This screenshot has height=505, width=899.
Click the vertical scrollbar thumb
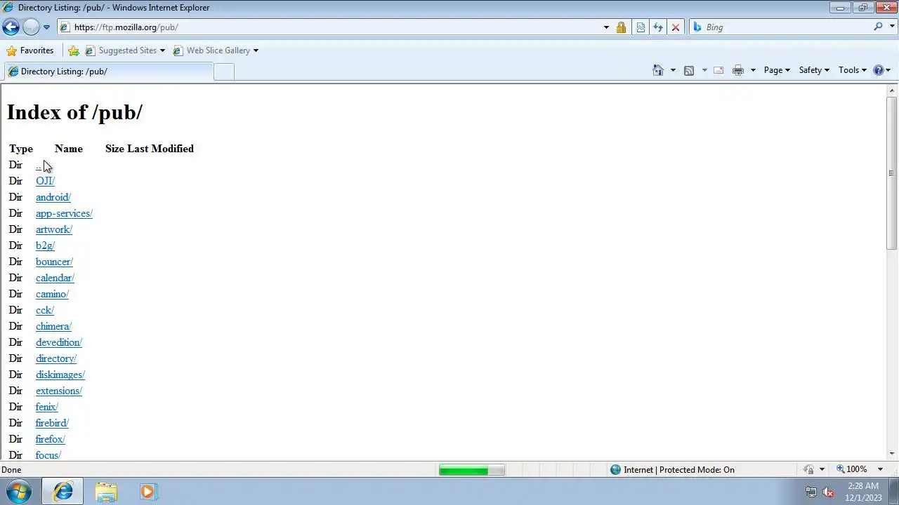[x=892, y=173]
